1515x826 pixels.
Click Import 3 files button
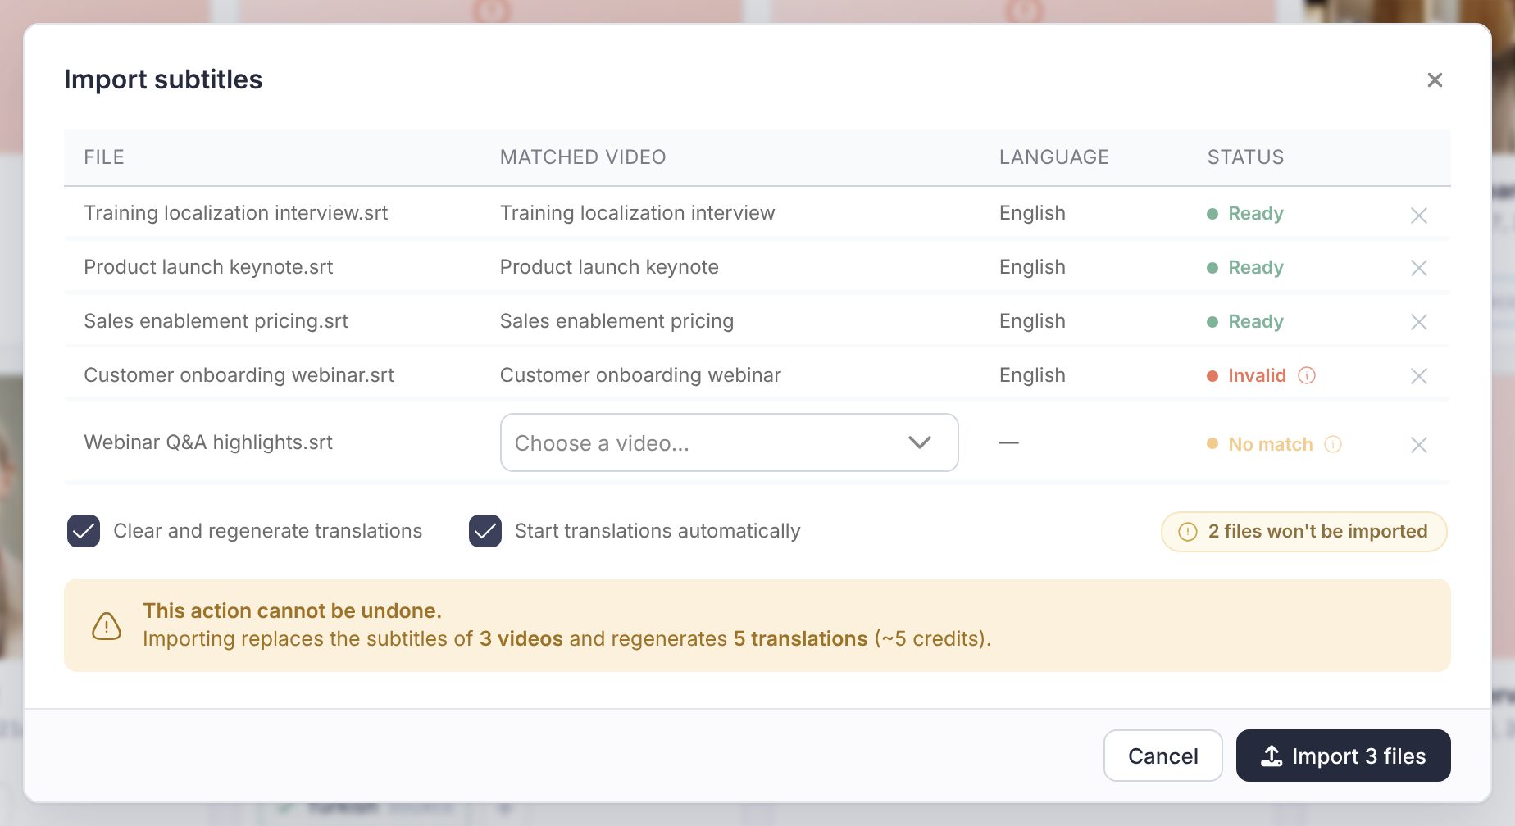click(1343, 756)
